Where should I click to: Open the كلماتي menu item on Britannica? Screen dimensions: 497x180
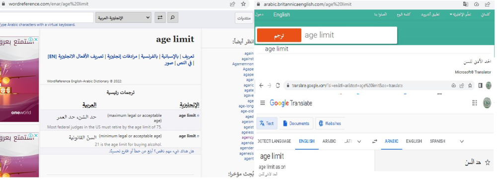485,14
